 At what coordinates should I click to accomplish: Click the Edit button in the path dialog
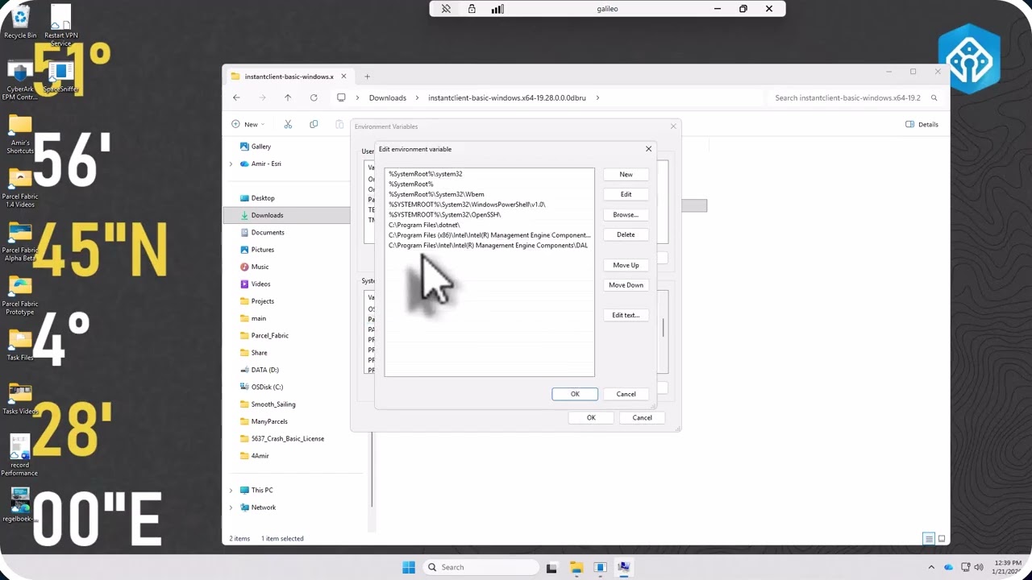pyautogui.click(x=626, y=194)
